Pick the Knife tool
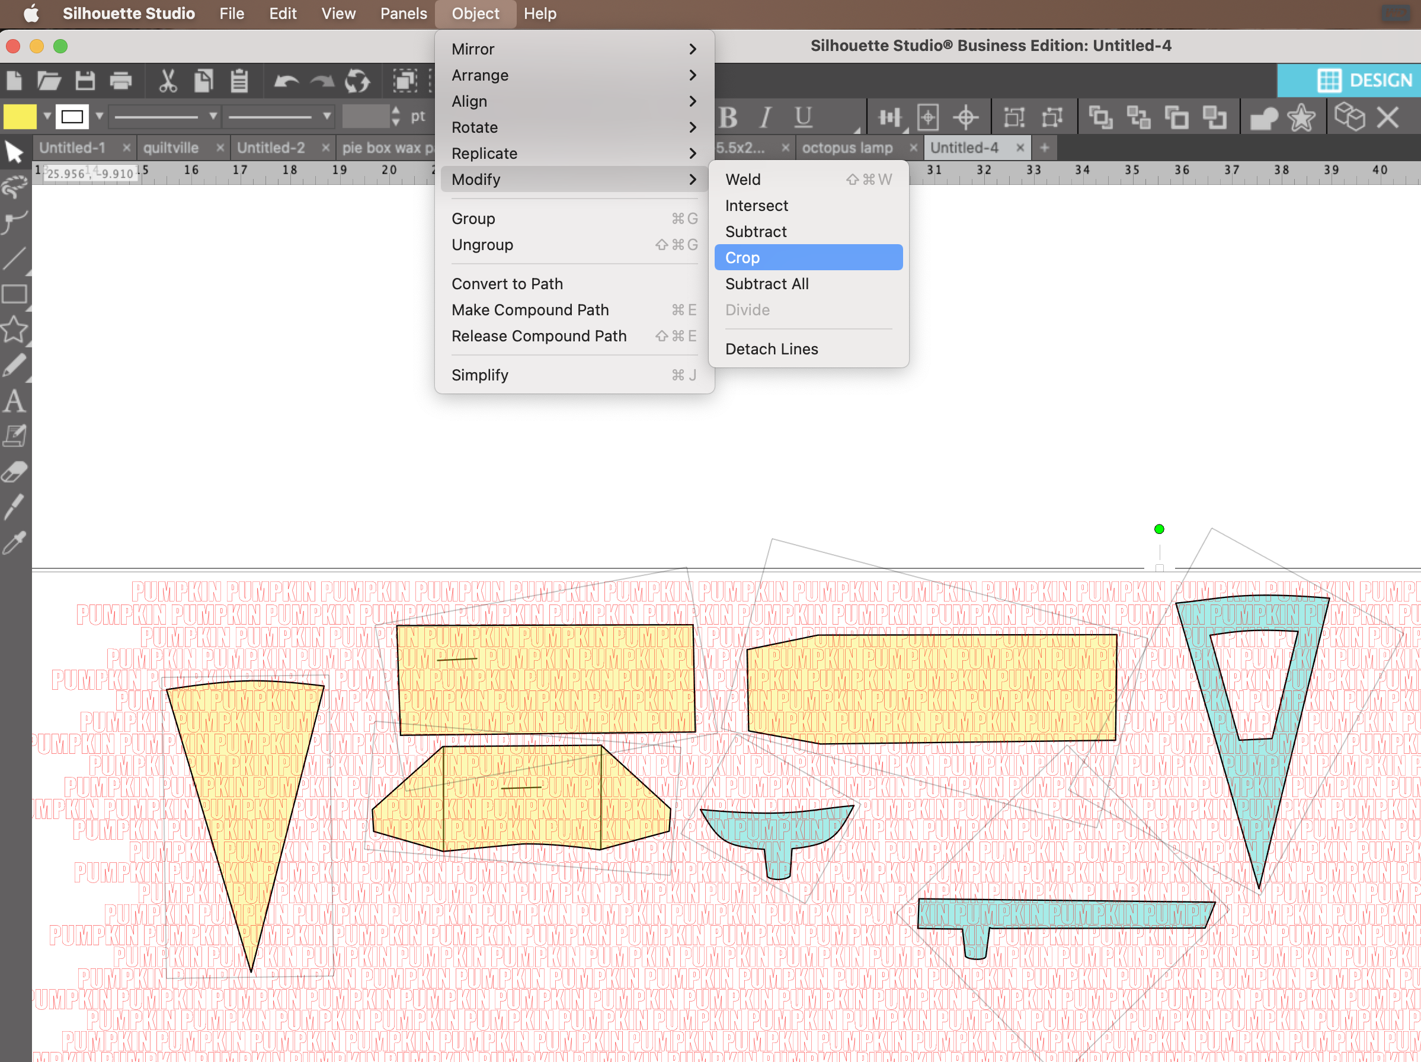 pos(14,506)
